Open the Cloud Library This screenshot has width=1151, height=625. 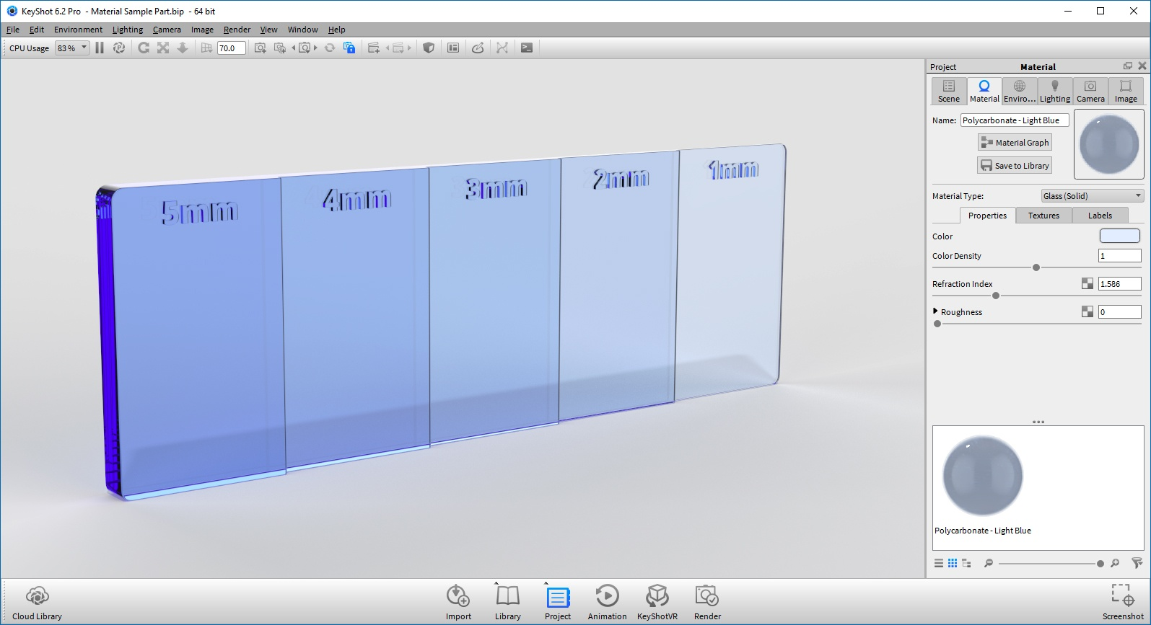coord(37,602)
